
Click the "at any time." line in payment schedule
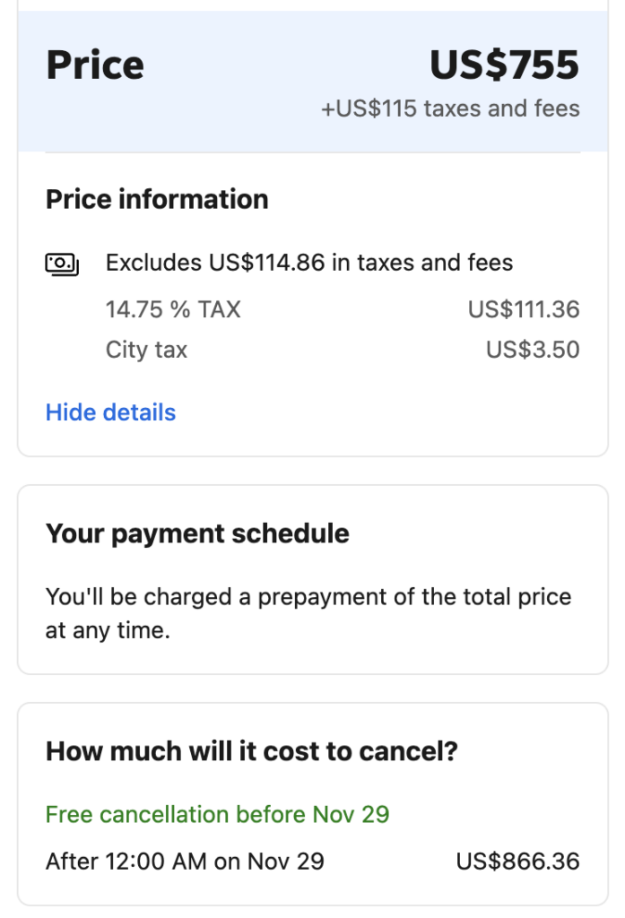pyautogui.click(x=108, y=630)
